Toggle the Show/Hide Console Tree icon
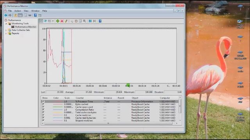The height and width of the screenshot is (140, 250). (x=20, y=15)
